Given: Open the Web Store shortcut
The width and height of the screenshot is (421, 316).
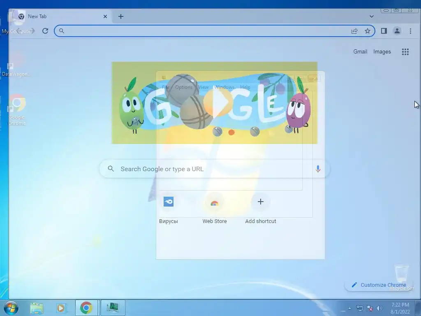Looking at the screenshot, I should (x=215, y=209).
